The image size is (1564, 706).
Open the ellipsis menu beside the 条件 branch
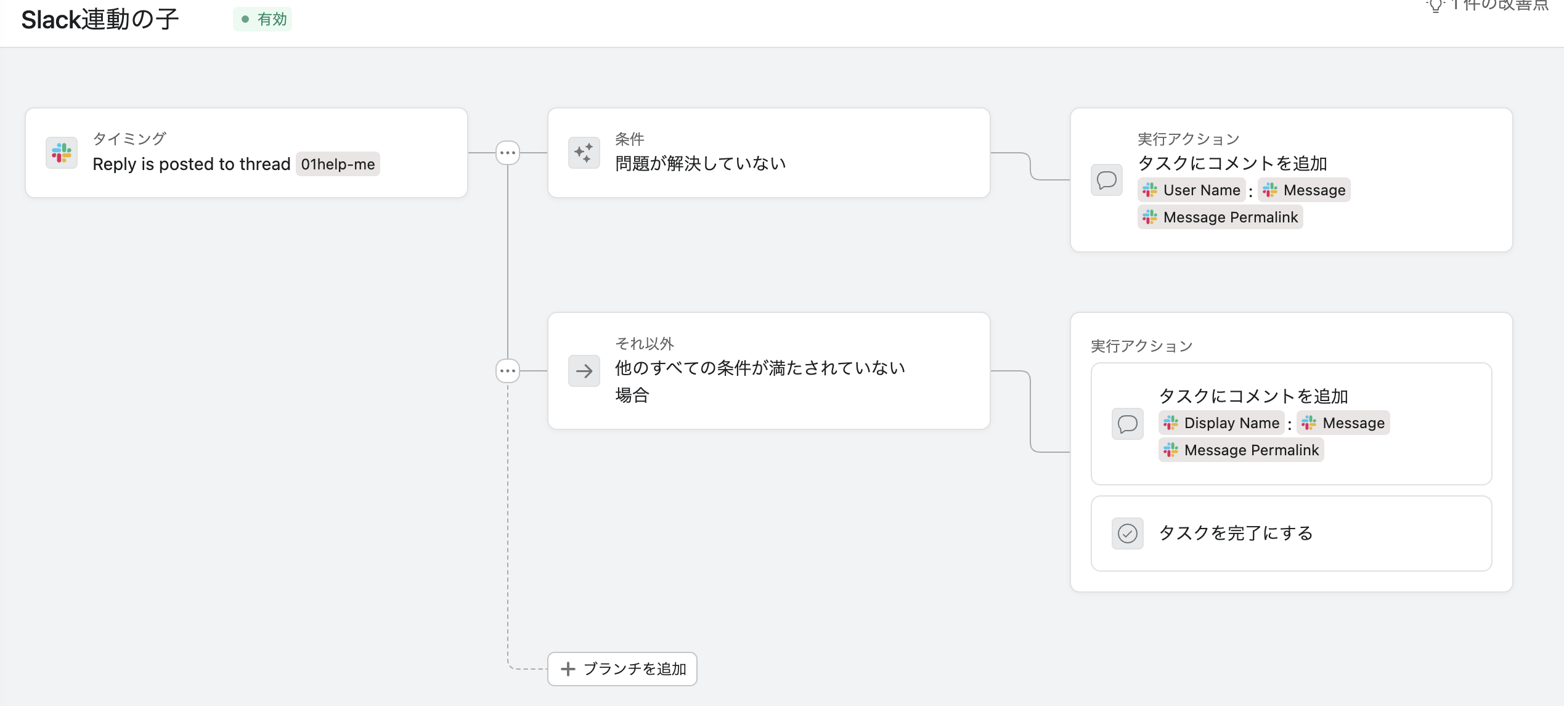pos(508,153)
